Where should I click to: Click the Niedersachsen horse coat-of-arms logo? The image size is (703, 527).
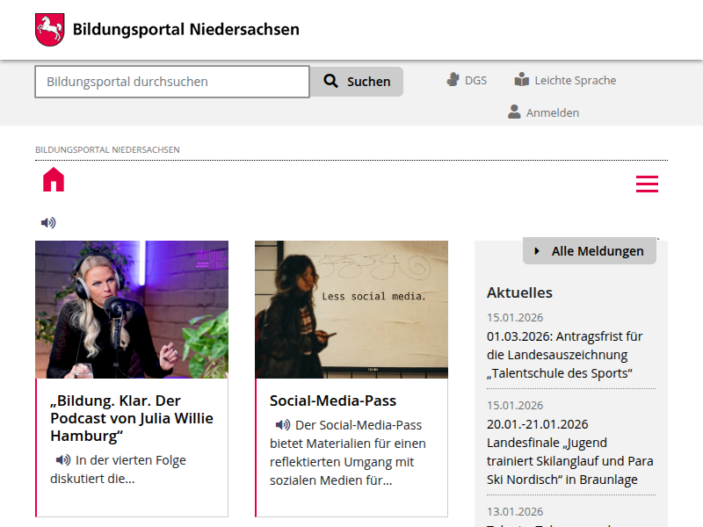click(x=50, y=30)
